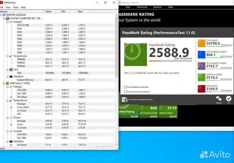Click the motherboard Temperatures thermometer icon

(11, 56)
